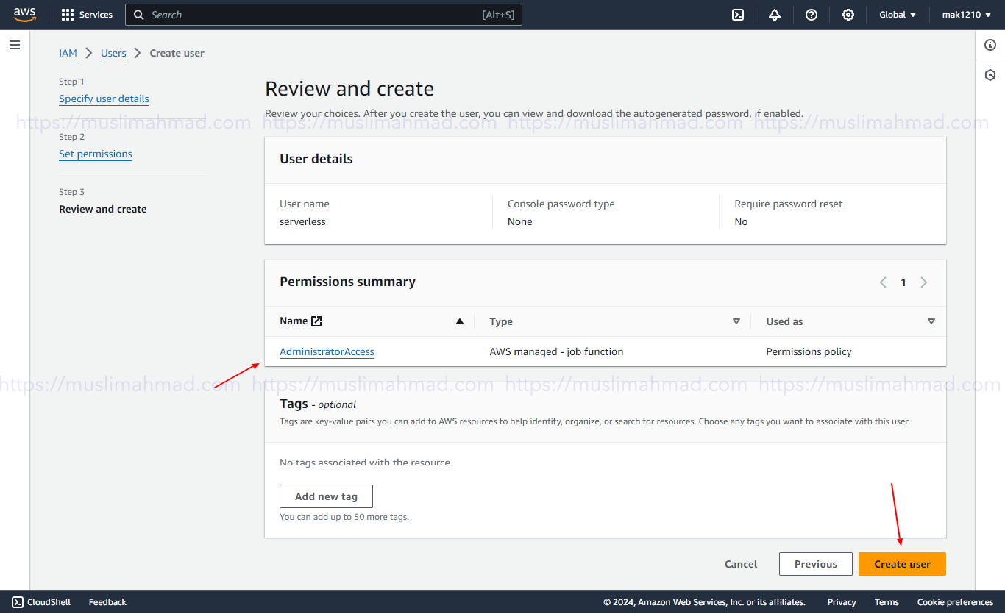
Task: Click the Add new tag button
Action: pos(326,496)
